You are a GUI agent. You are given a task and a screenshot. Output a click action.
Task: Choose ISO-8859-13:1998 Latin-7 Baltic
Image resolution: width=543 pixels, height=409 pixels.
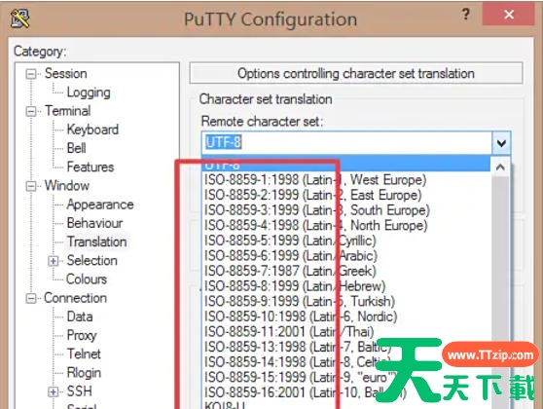click(346, 347)
